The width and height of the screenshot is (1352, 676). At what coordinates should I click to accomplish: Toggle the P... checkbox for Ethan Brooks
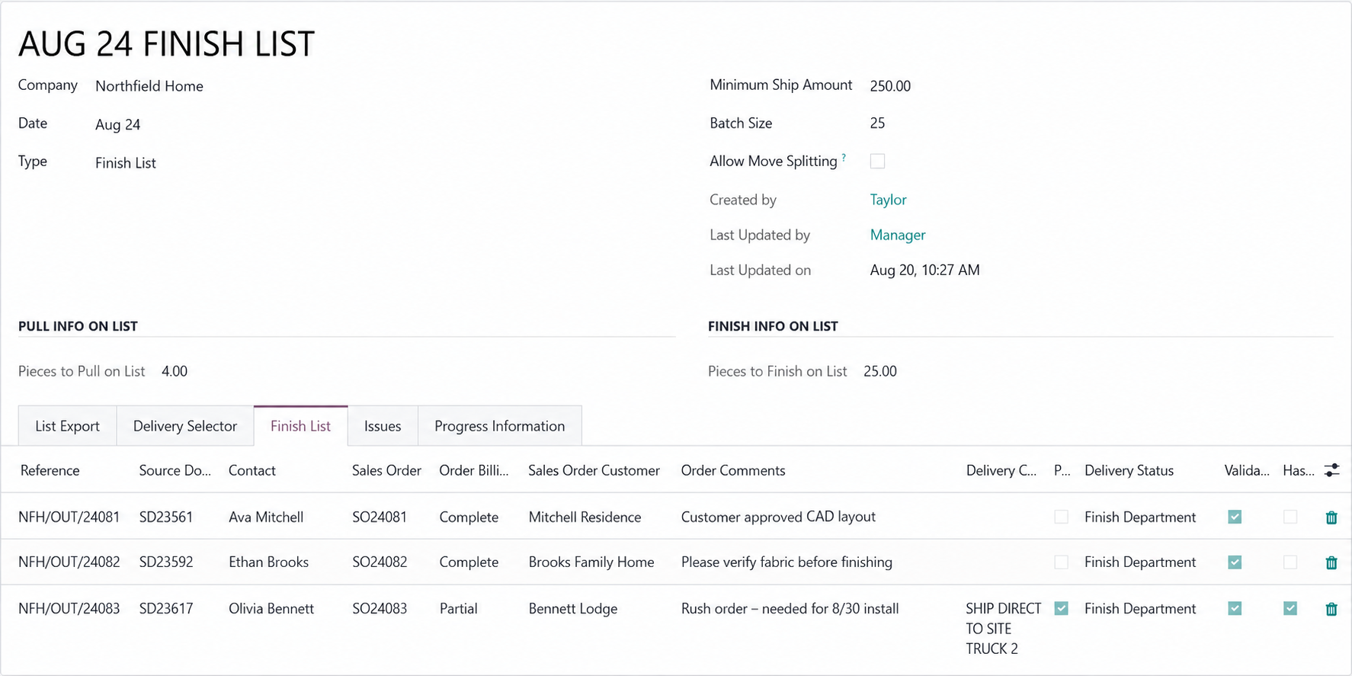click(1061, 562)
